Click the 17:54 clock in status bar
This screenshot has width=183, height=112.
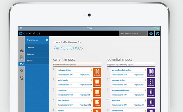[89, 28]
